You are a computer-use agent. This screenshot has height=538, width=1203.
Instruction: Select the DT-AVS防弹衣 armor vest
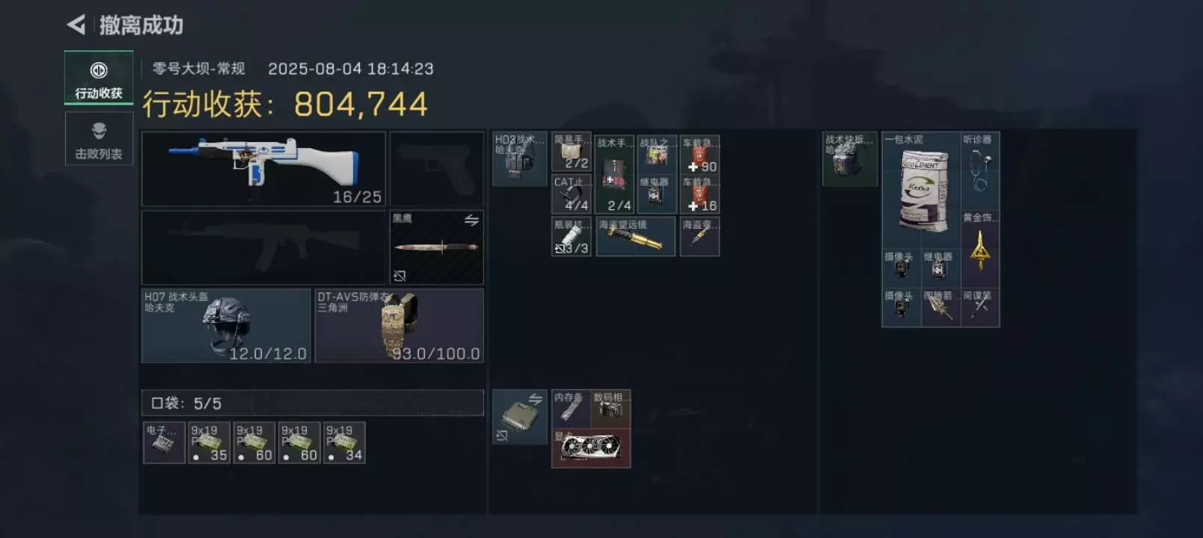[399, 326]
